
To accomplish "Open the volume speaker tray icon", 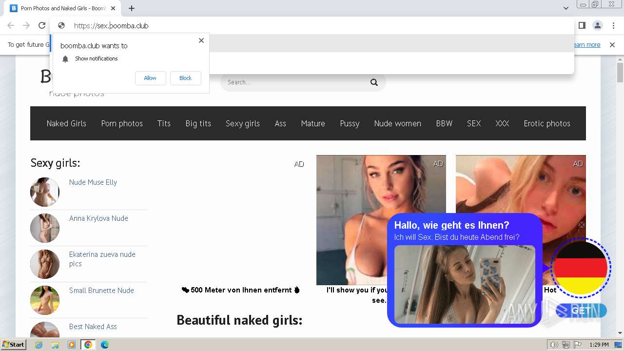I will click(554, 345).
